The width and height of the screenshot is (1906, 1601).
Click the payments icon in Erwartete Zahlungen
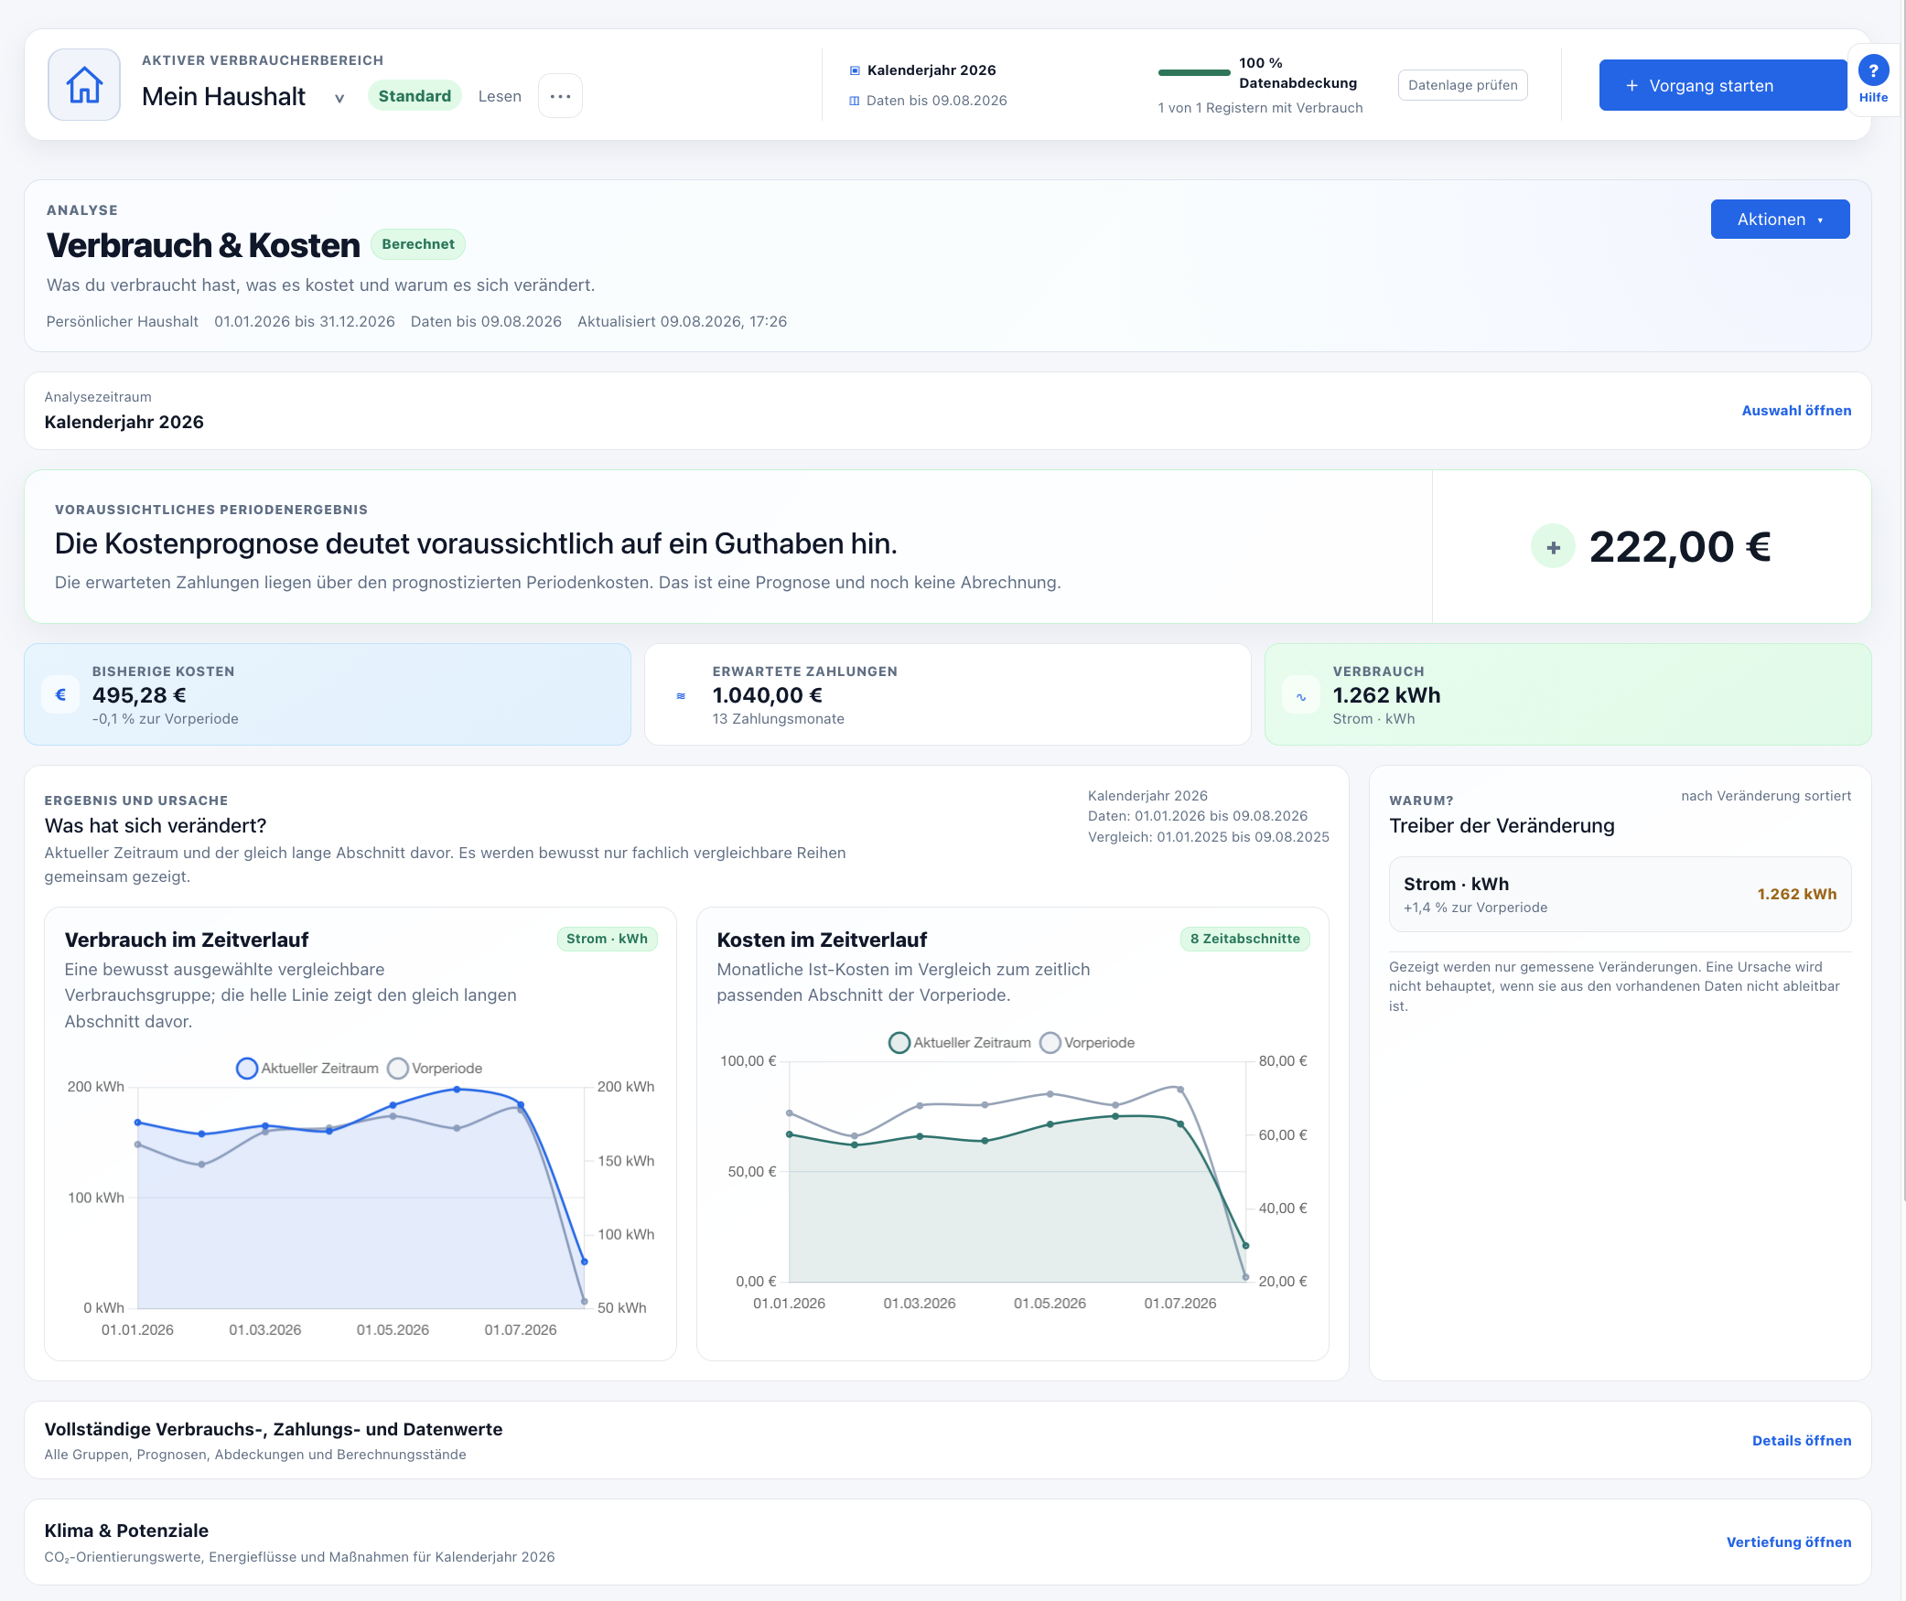[x=681, y=695]
